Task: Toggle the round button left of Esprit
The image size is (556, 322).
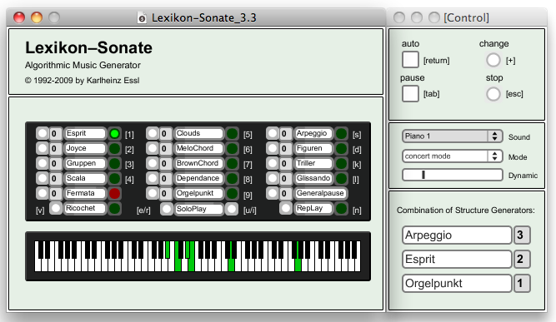Action: click(x=43, y=133)
